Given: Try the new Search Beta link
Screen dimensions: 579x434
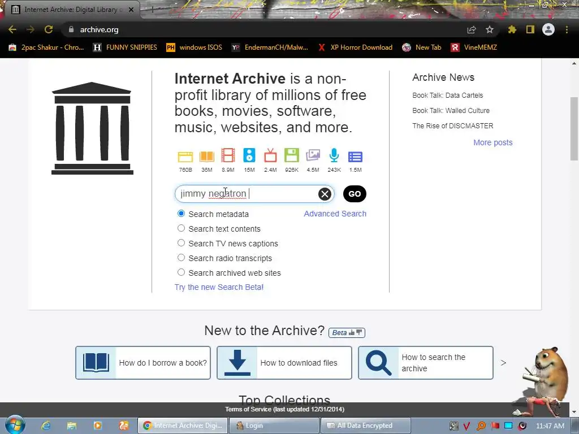Looking at the screenshot, I should pos(219,287).
